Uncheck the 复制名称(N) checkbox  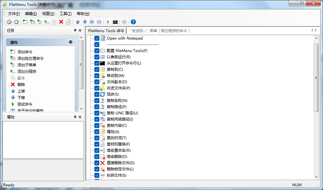click(97, 101)
